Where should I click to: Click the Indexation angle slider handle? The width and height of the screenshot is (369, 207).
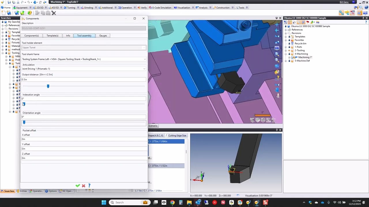pyautogui.click(x=24, y=104)
